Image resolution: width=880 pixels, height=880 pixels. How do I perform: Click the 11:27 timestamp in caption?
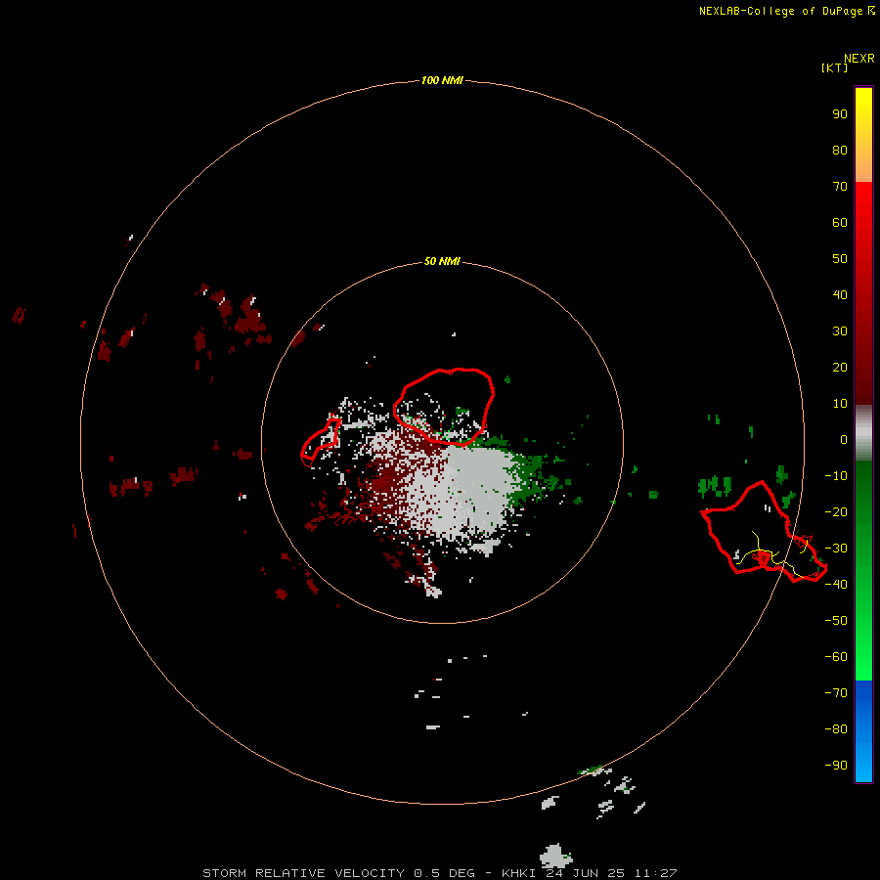pos(656,873)
